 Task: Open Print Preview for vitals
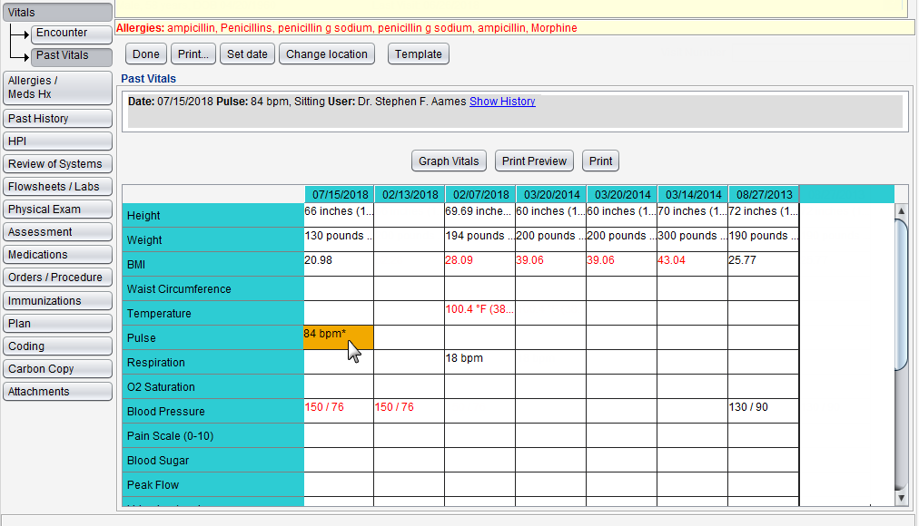click(534, 161)
